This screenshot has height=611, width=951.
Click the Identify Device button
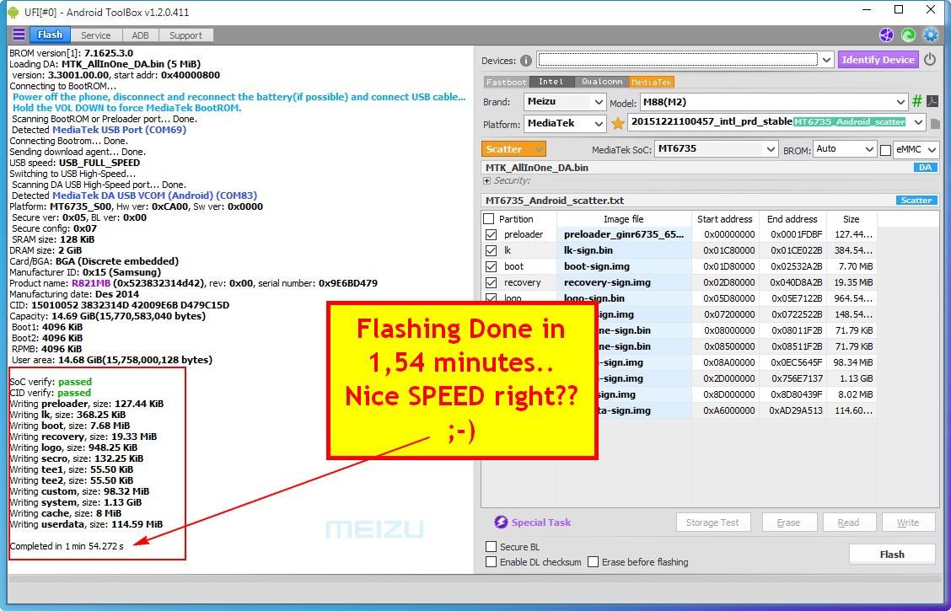coord(878,59)
